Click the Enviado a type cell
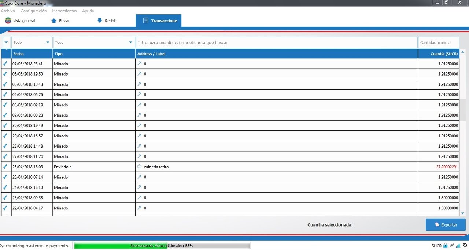Screen dimensions: 469x250 [94, 167]
